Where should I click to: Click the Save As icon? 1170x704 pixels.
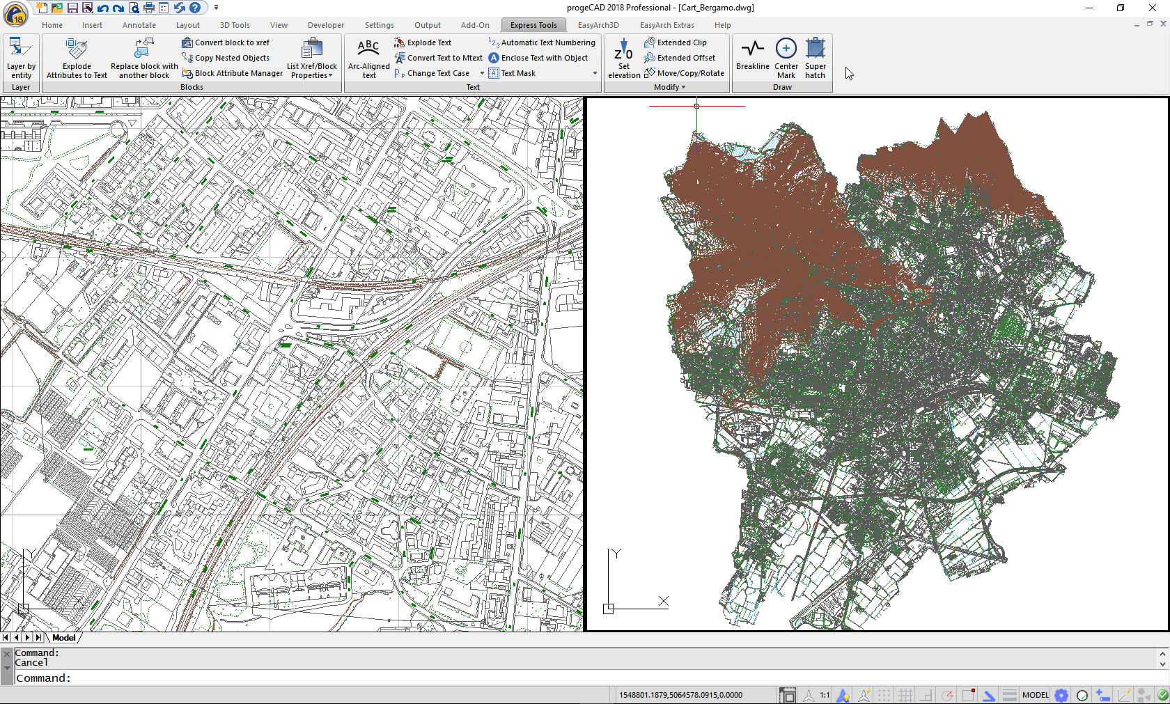coord(88,8)
